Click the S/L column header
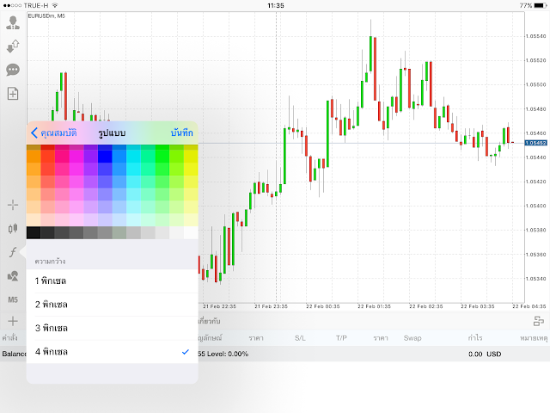The image size is (550, 413). tap(300, 338)
